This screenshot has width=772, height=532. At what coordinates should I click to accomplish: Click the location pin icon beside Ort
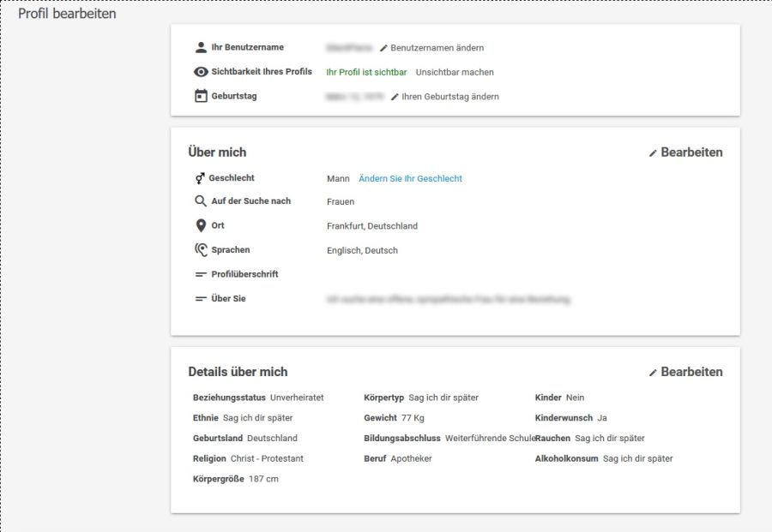coord(201,226)
